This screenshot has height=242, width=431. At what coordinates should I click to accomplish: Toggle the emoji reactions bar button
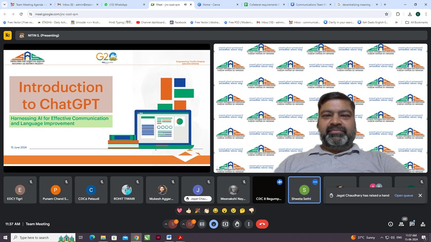tap(214, 224)
